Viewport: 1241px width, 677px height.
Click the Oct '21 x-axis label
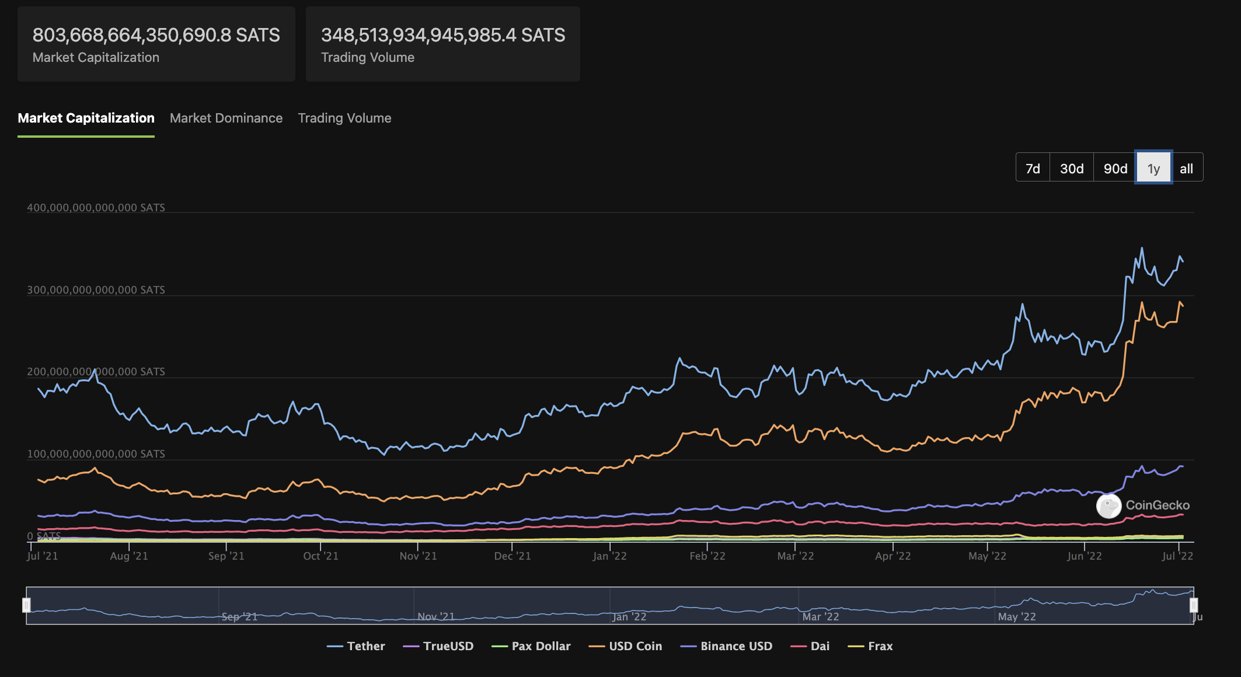coord(320,556)
